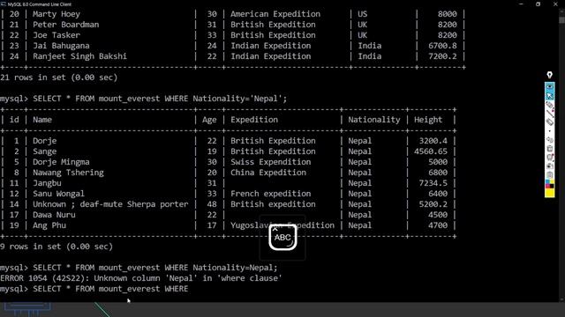The image size is (565, 317).
Task: Click the name 'Sanu Wongal'
Action: click(59, 194)
